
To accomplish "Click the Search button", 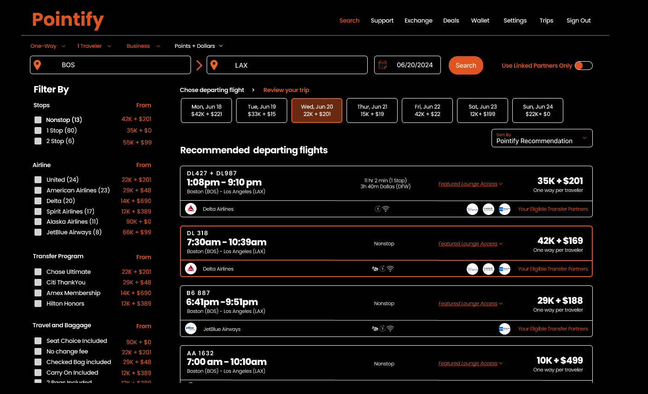I will pyautogui.click(x=466, y=65).
